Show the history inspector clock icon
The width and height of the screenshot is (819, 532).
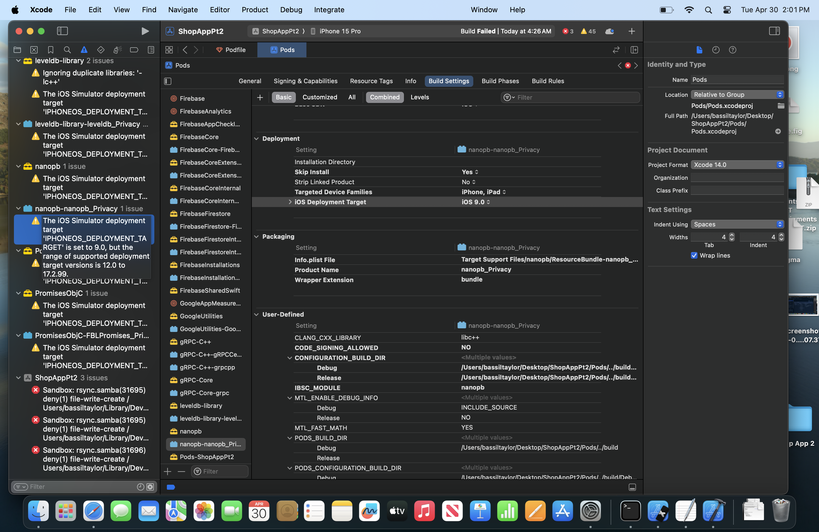click(716, 50)
